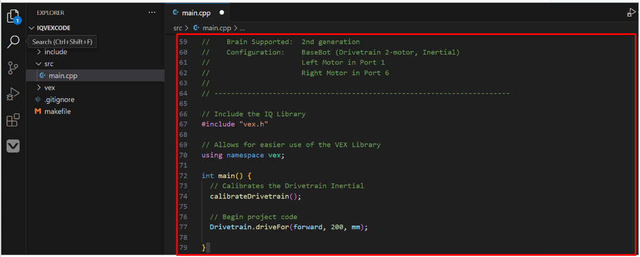Click the src breadcrumb segment

178,27
